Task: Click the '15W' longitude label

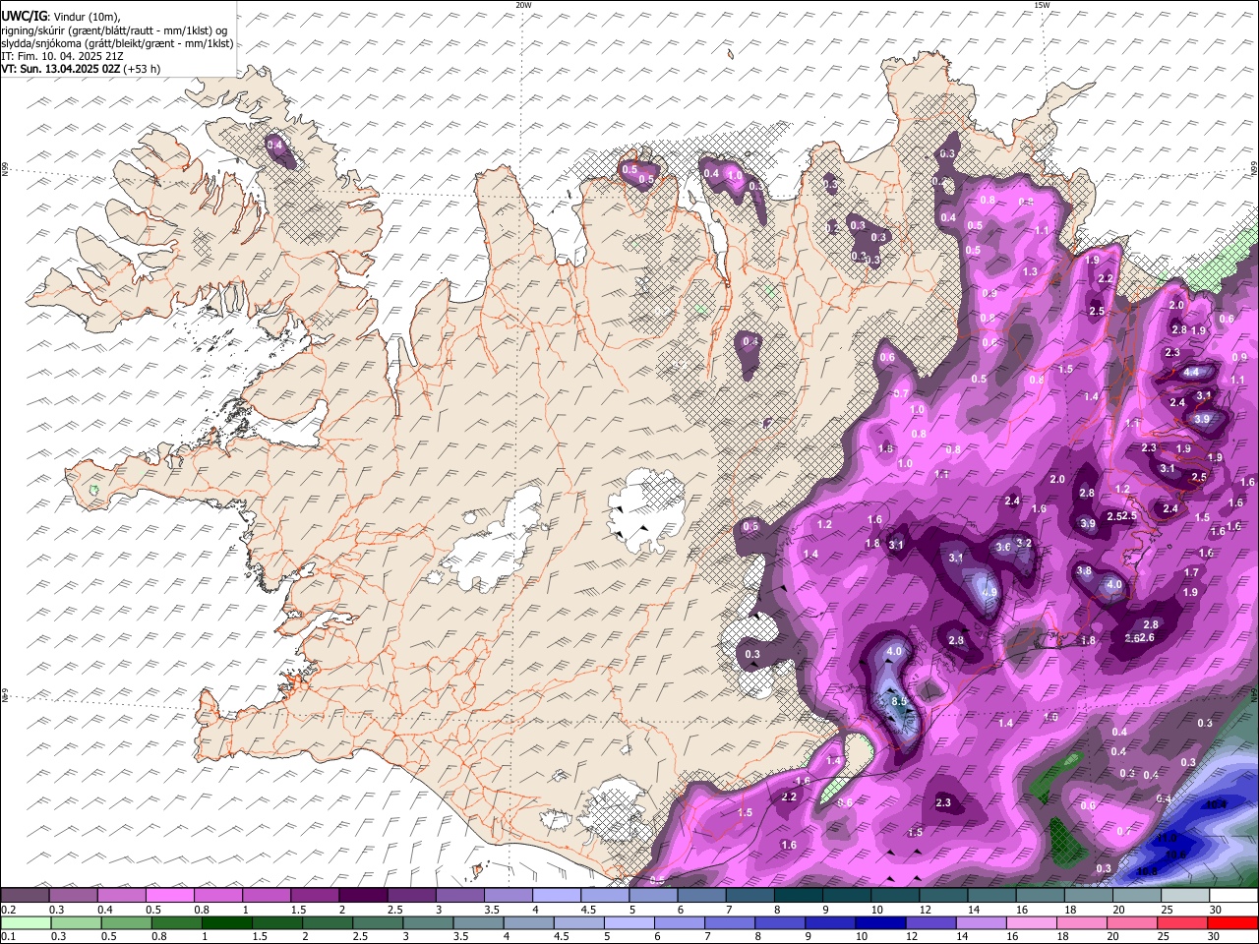Action: coord(1042,5)
